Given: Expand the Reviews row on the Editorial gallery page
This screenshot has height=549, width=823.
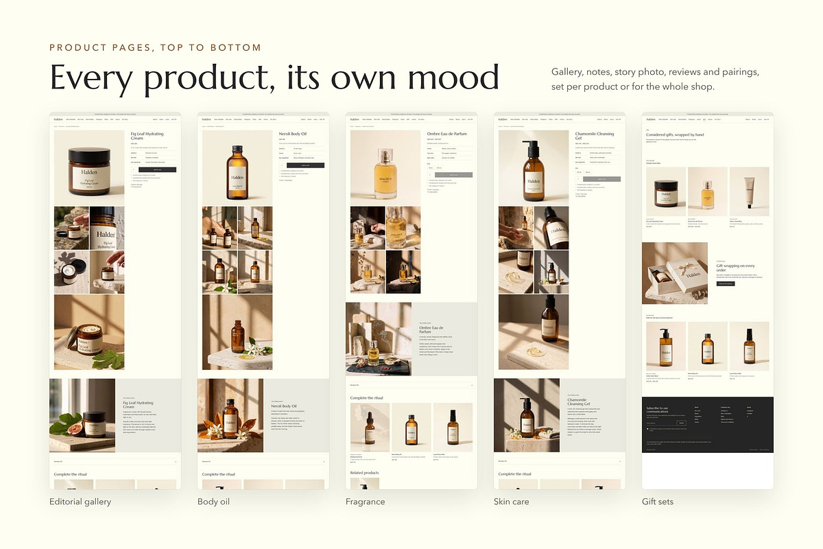Looking at the screenshot, I should pyautogui.click(x=115, y=461).
